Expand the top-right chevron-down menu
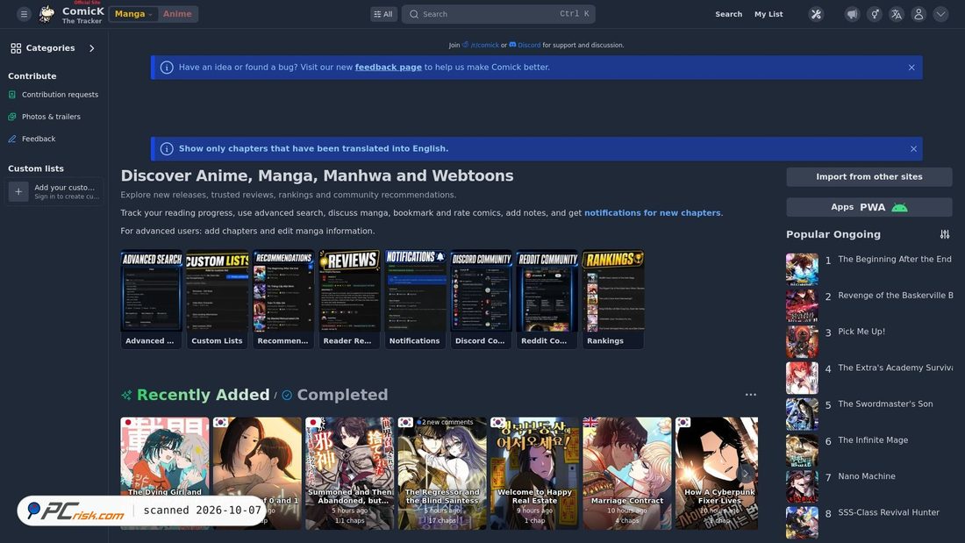Viewport: 965px width, 543px height. [x=940, y=14]
